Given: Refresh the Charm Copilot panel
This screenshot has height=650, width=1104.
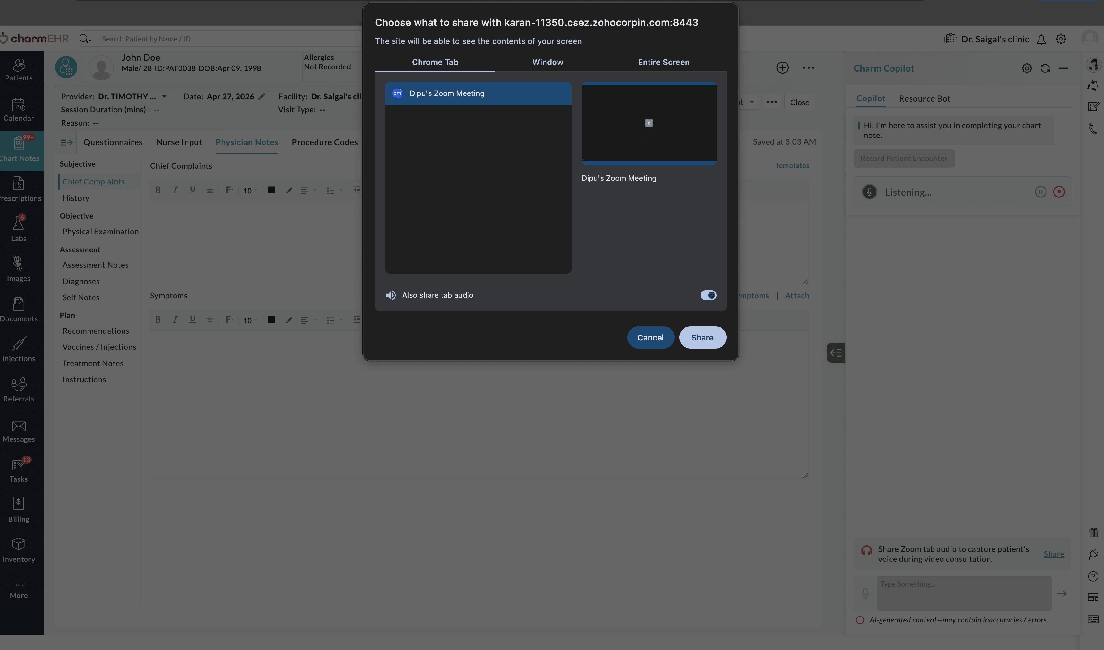Looking at the screenshot, I should [1045, 68].
